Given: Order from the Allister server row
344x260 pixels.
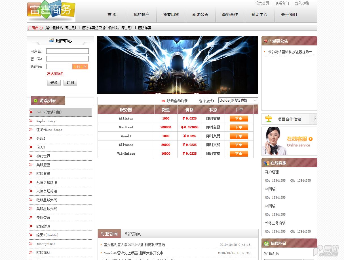Looking at the screenshot, I should 239,118.
